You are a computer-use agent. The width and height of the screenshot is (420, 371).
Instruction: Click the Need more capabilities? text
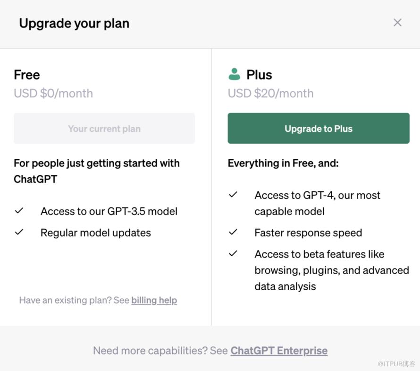150,351
